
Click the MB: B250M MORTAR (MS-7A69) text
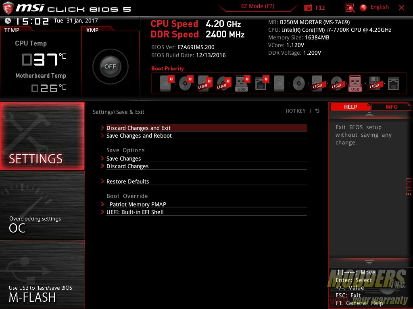[x=309, y=22]
